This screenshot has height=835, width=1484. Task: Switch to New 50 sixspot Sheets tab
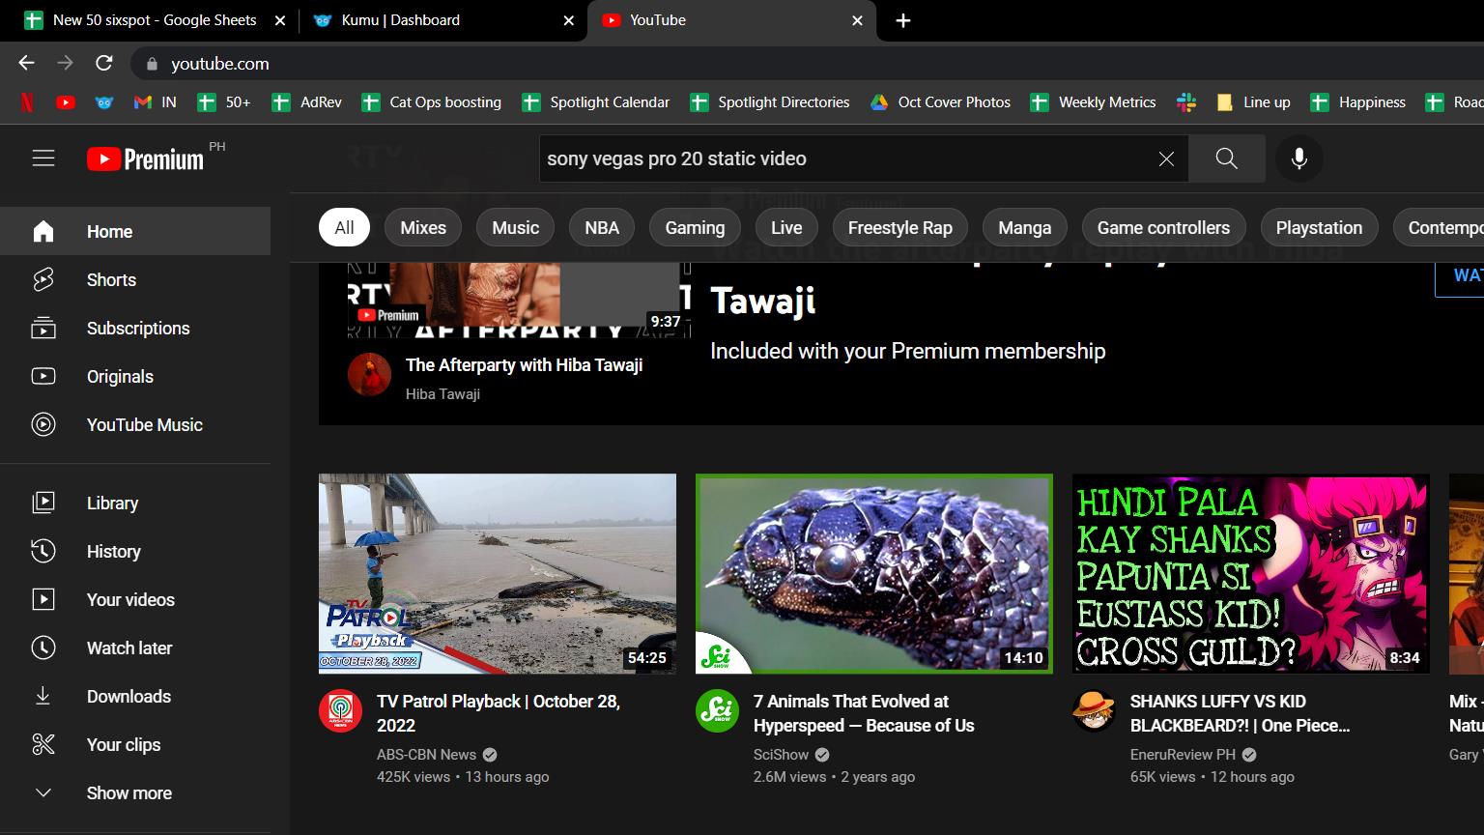point(155,20)
